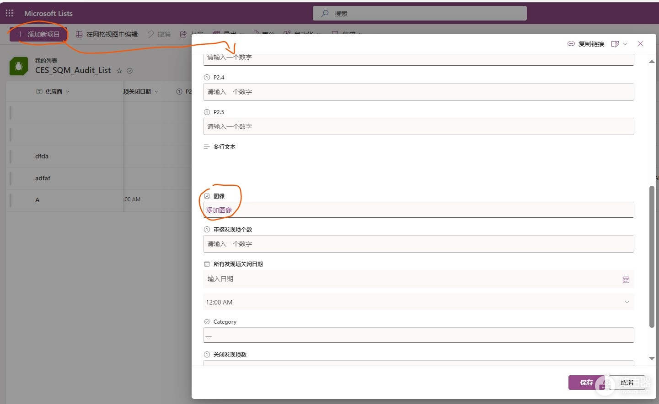Save the form with 保存 button
Viewport: 659px width, 404px height.
(x=586, y=383)
